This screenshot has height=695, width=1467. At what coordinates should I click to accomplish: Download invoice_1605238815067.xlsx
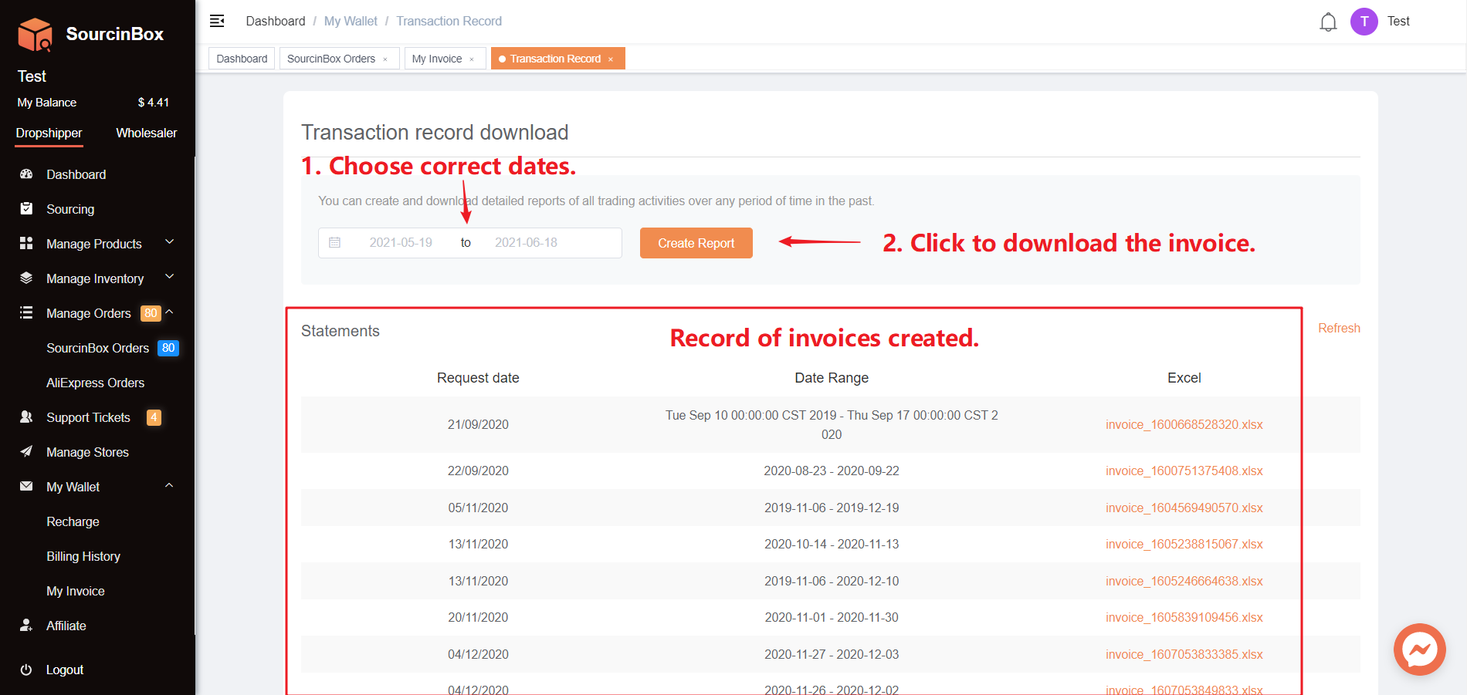tap(1184, 544)
